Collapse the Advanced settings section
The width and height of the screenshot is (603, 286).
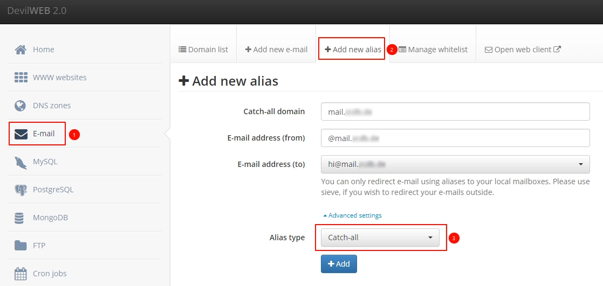click(352, 215)
